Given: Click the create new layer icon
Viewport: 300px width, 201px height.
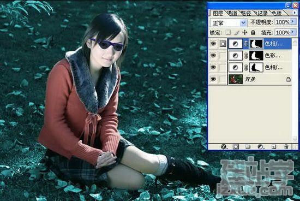Looking at the screenshot, I should [x=274, y=147].
